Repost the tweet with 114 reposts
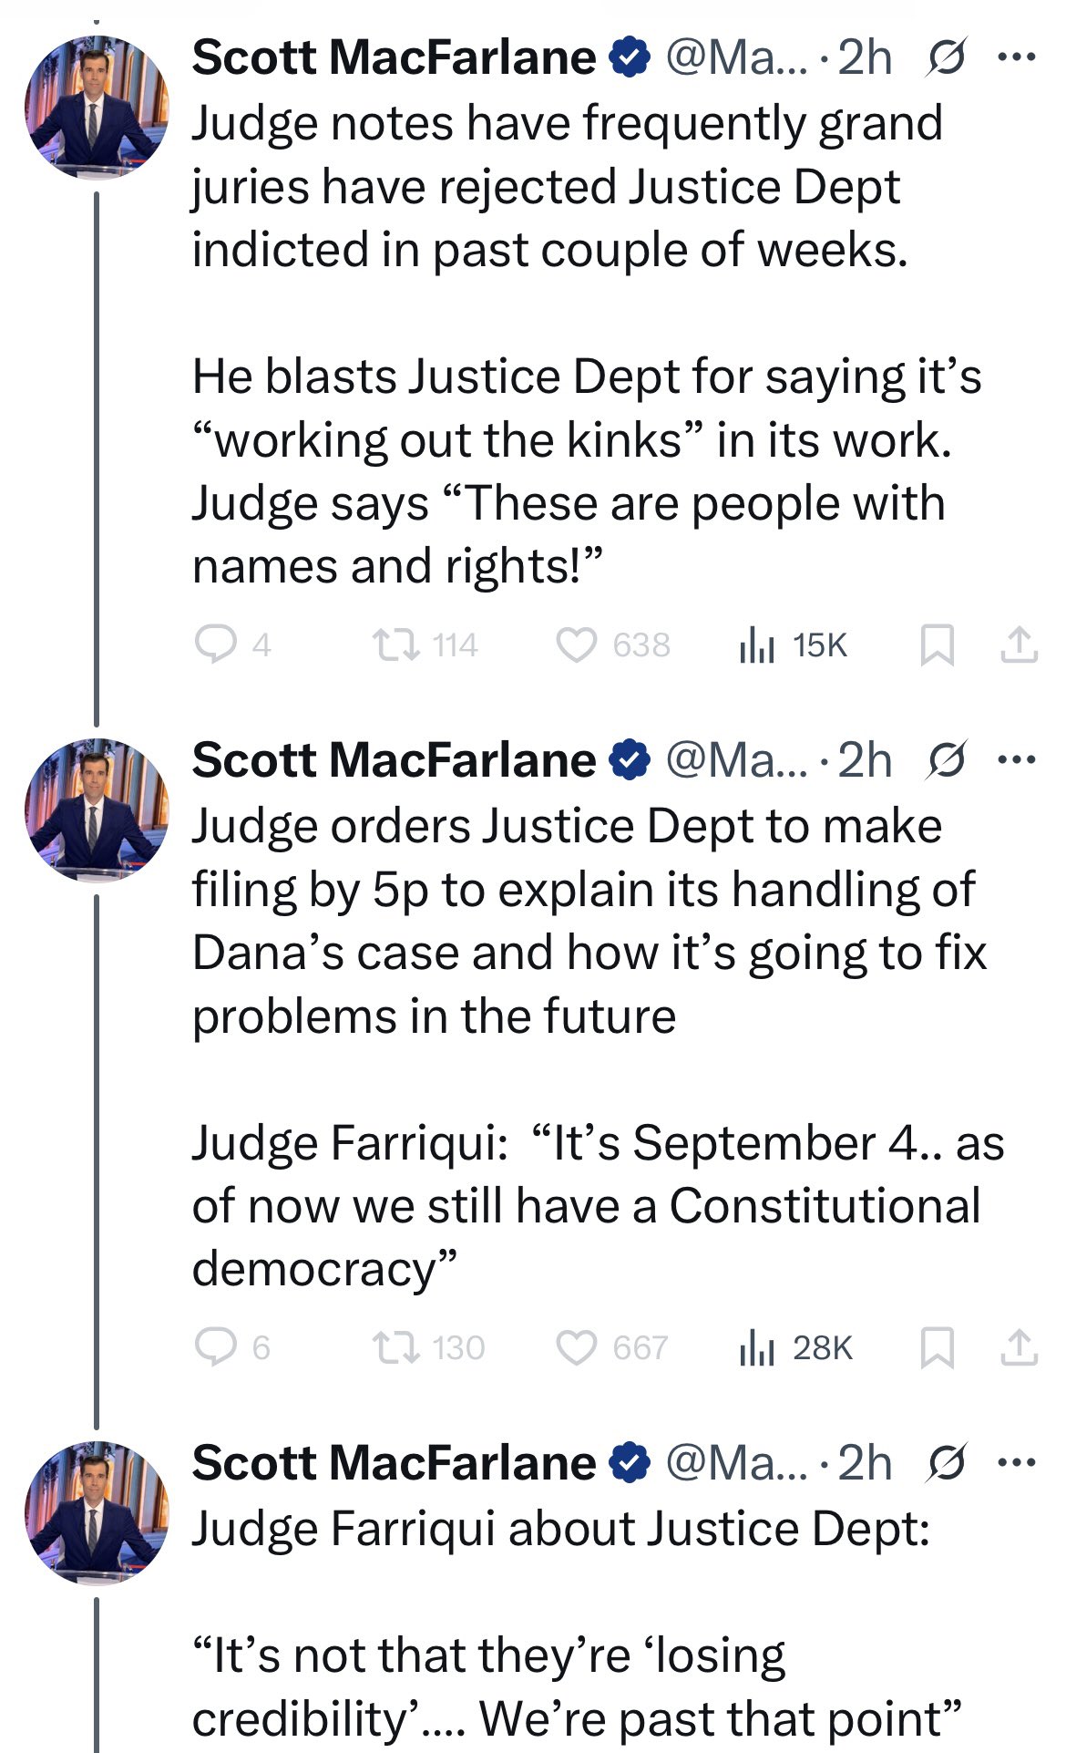The width and height of the screenshot is (1066, 1753). (396, 644)
